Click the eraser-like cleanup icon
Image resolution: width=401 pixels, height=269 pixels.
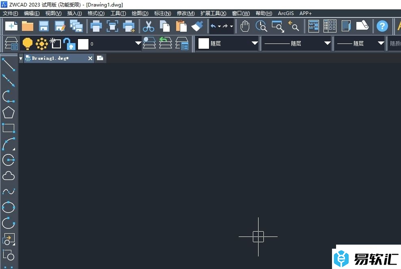[362, 25]
